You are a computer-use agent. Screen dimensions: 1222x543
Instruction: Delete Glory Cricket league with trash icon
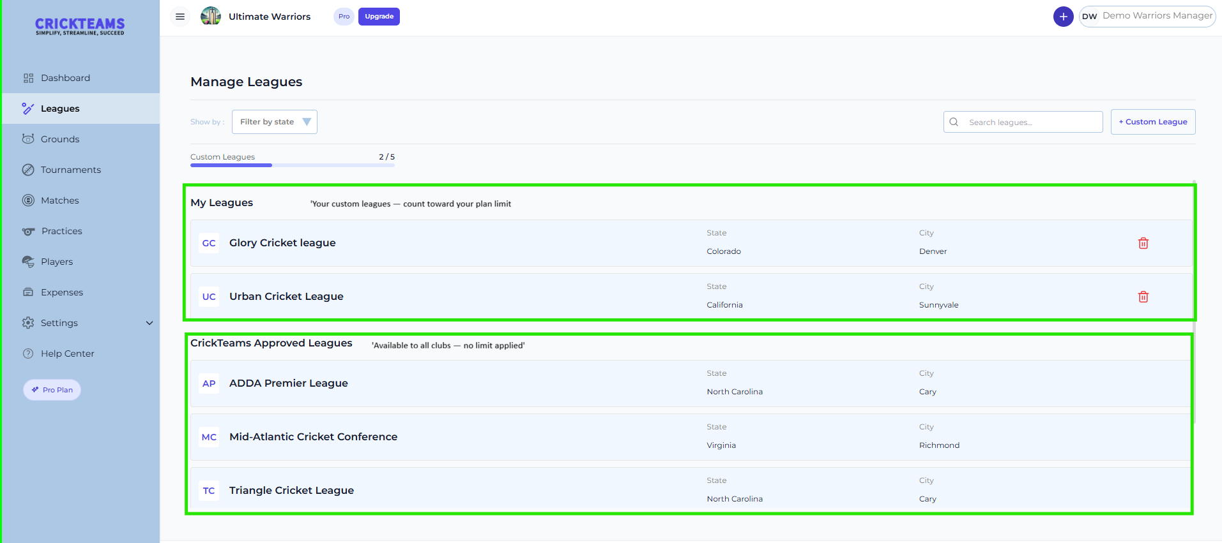pos(1143,243)
